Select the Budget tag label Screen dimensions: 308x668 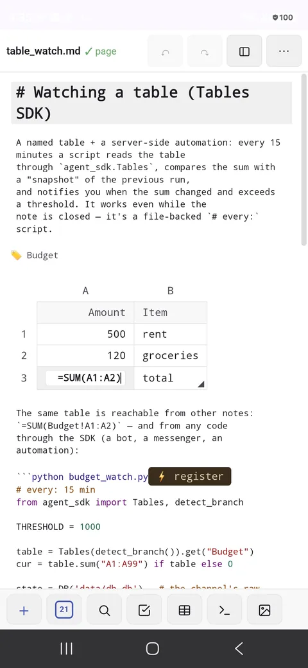coord(42,255)
